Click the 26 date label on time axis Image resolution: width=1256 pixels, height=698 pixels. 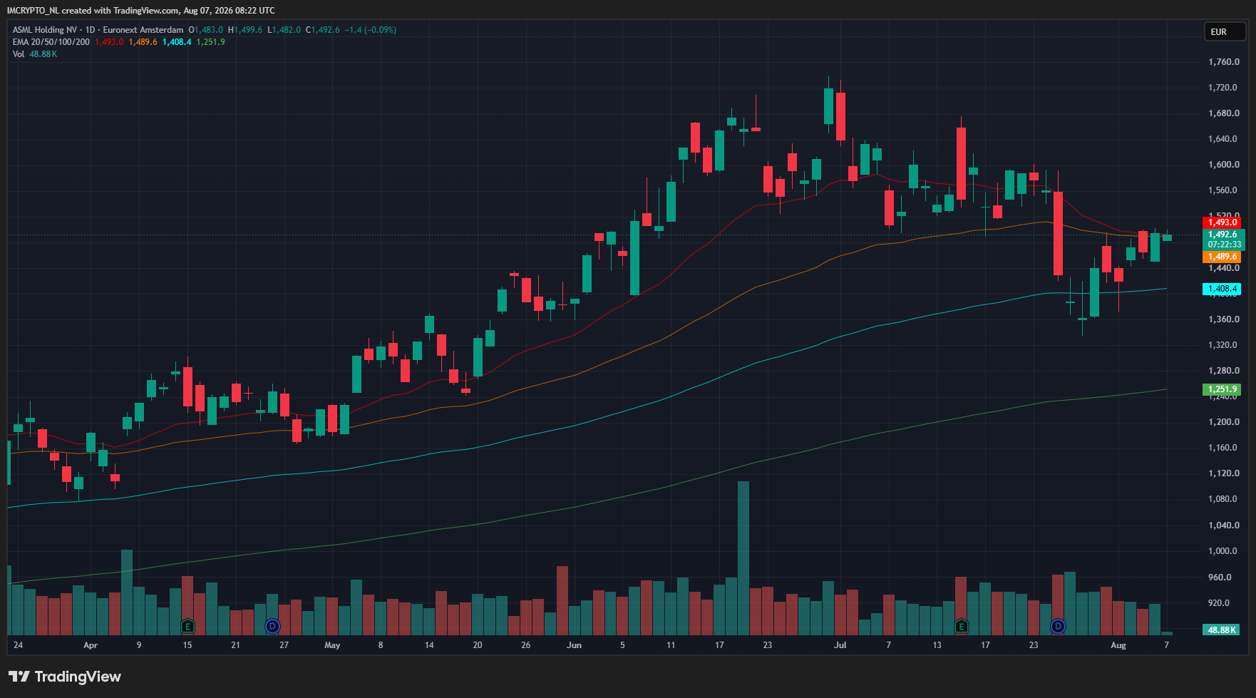point(526,645)
